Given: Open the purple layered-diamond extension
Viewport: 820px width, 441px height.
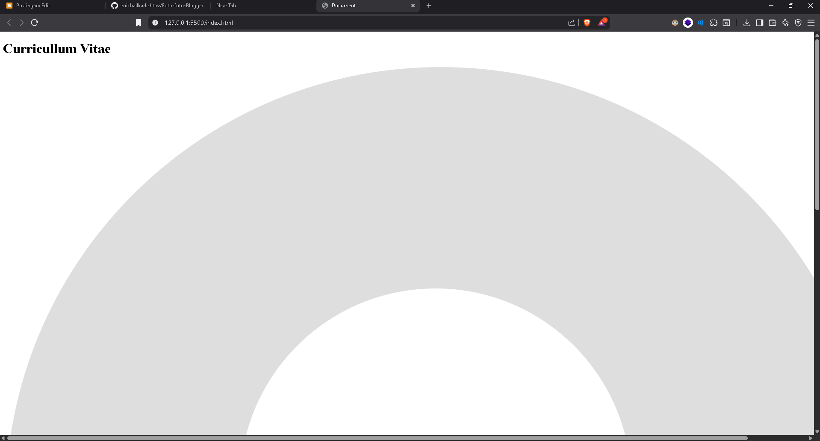Looking at the screenshot, I should (688, 23).
